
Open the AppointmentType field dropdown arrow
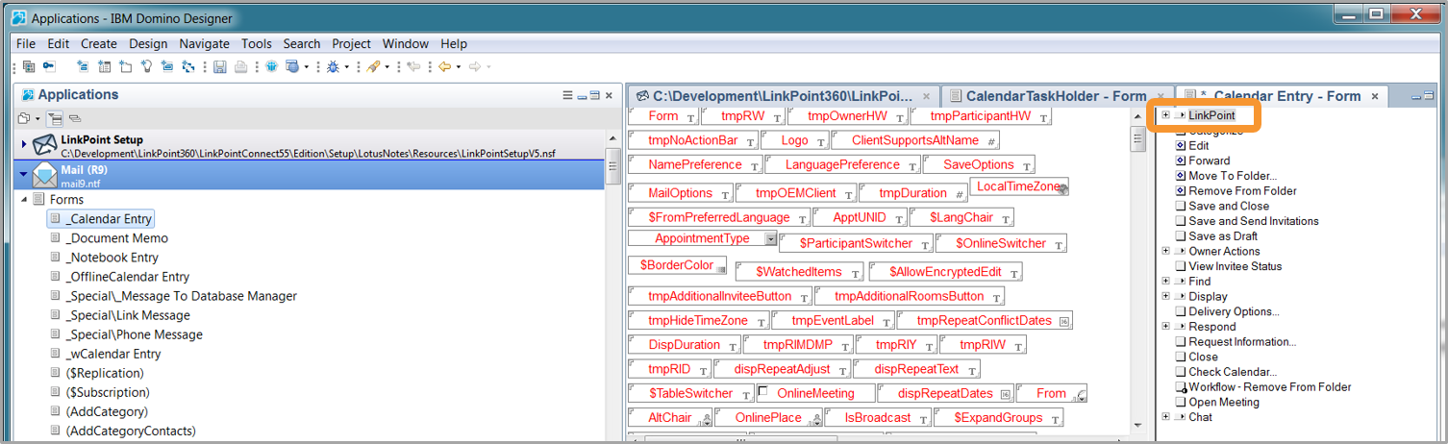(x=770, y=239)
